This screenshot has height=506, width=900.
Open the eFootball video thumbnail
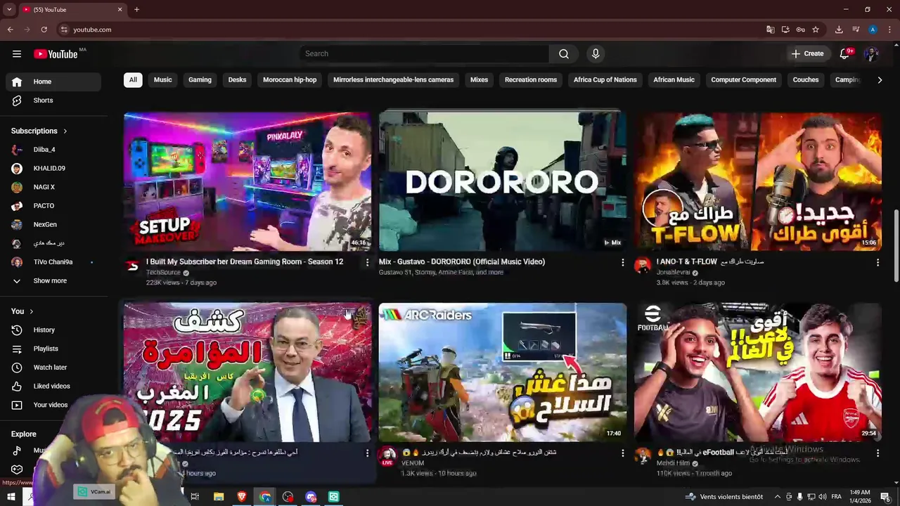(757, 372)
